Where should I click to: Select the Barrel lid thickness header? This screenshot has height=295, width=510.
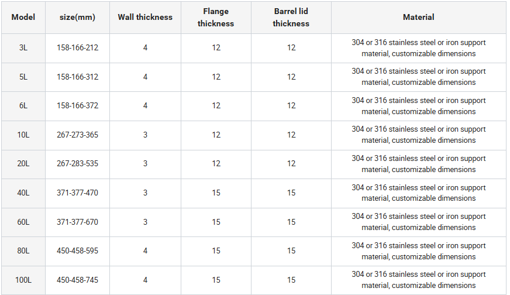[x=291, y=18]
